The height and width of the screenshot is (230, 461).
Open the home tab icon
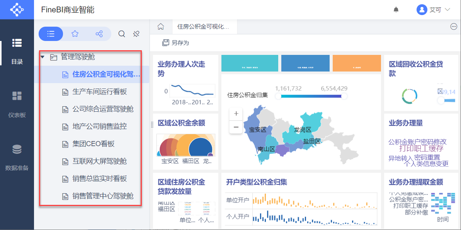pyautogui.click(x=161, y=27)
